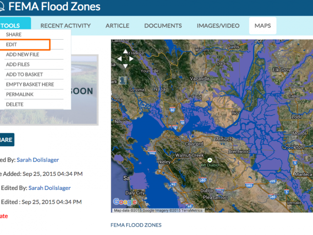Screen dimensions: 313x235
Task: Open the first Sarah Dolislager author link
Action: [x=38, y=160]
